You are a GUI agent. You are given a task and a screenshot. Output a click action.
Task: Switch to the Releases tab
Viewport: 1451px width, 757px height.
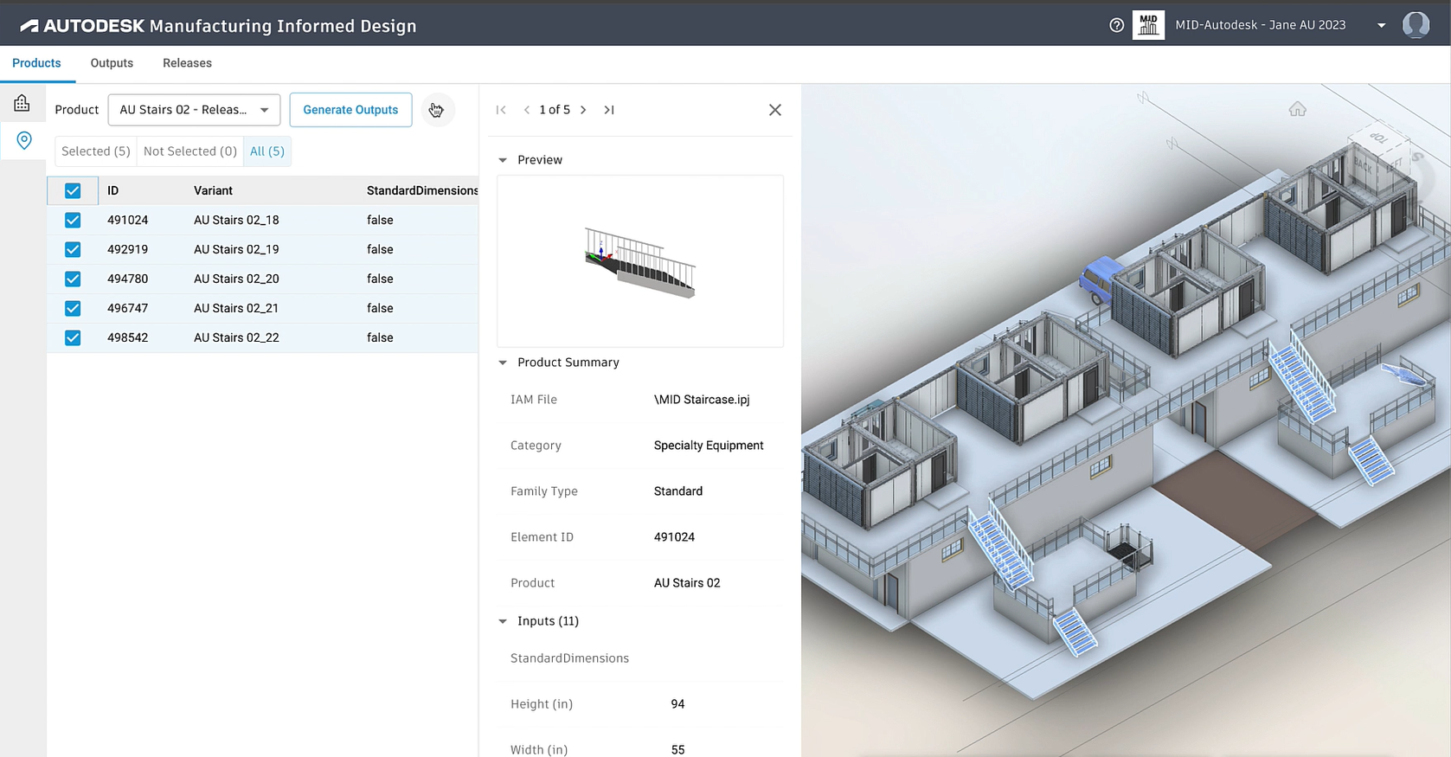tap(187, 63)
